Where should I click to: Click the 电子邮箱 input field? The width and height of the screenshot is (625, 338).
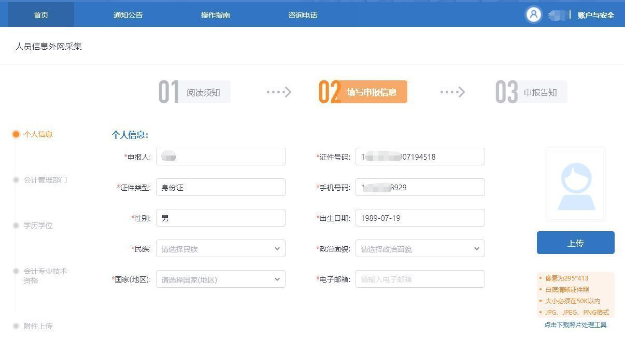[x=420, y=279]
